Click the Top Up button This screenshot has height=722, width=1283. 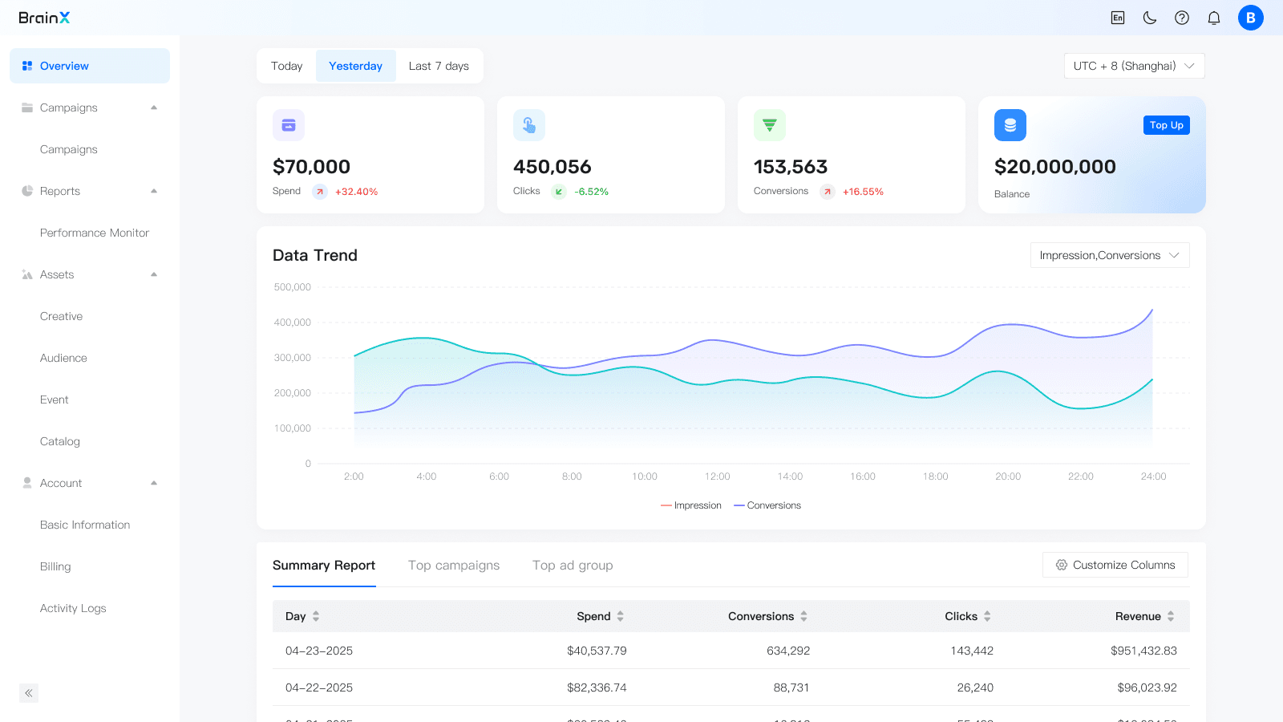pos(1167,125)
